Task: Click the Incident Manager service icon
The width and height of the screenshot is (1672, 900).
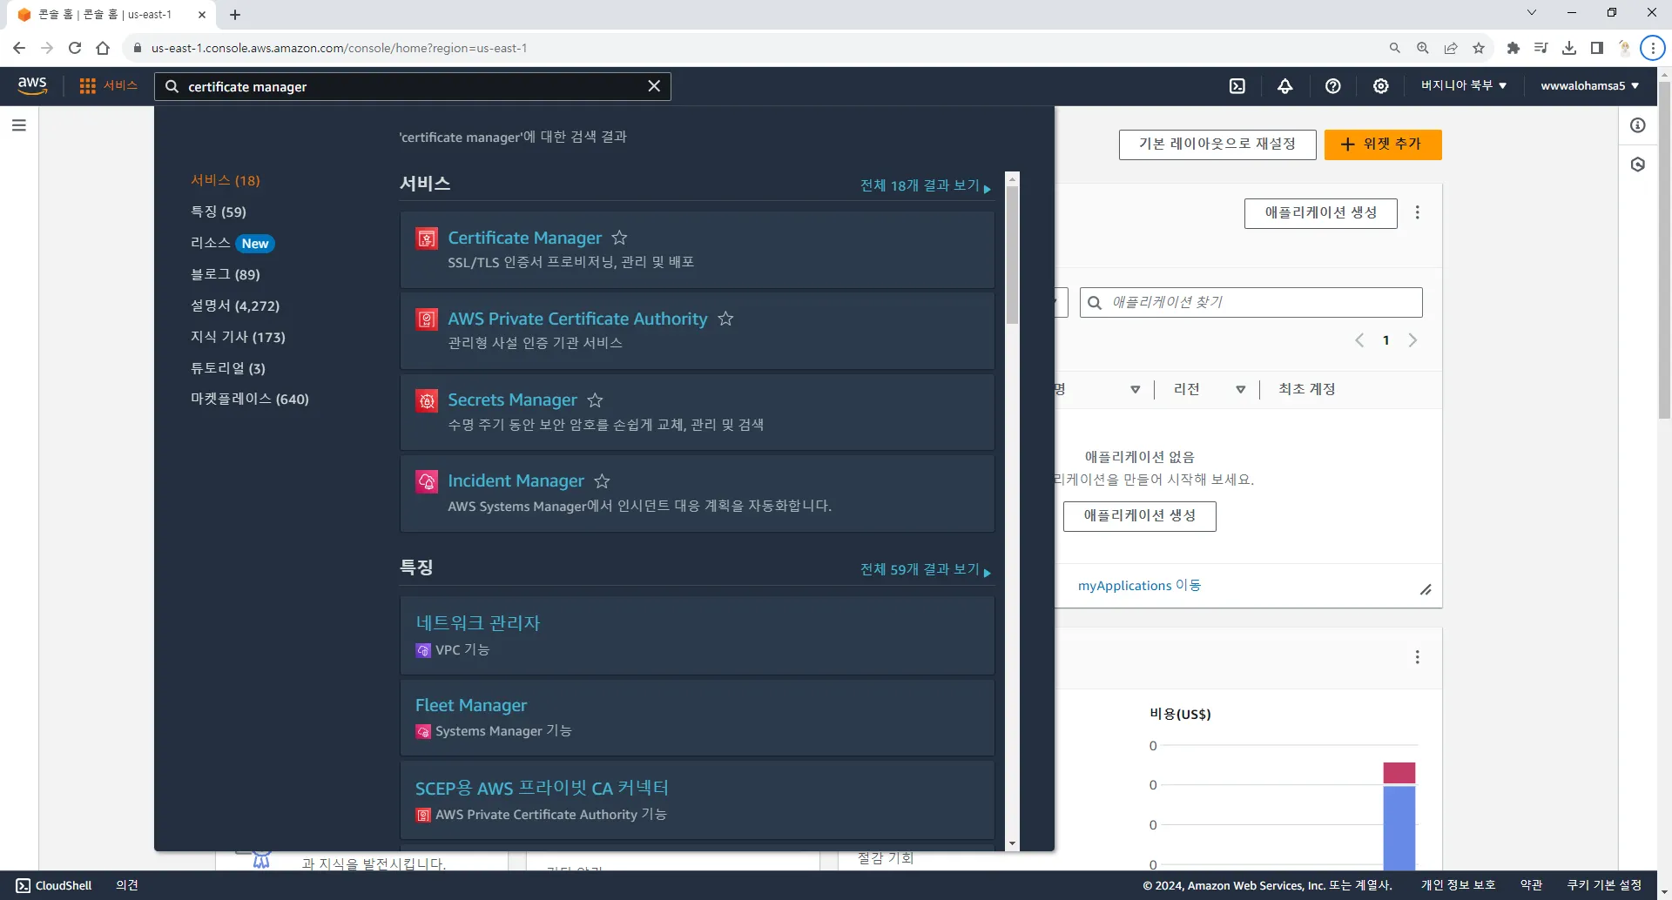Action: point(427,482)
